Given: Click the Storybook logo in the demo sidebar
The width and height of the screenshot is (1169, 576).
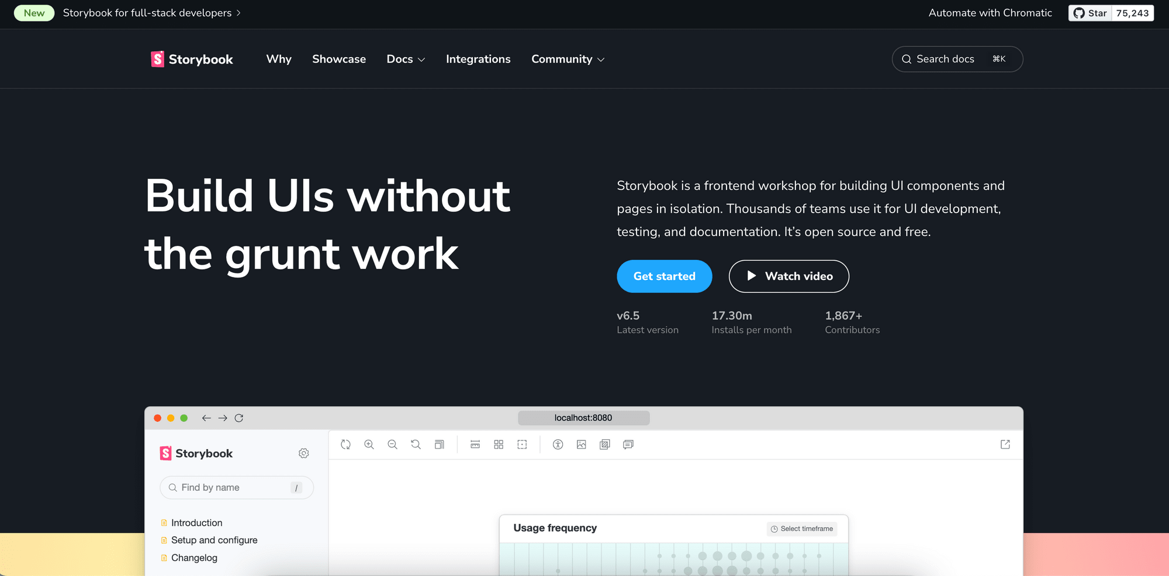Looking at the screenshot, I should coord(196,453).
